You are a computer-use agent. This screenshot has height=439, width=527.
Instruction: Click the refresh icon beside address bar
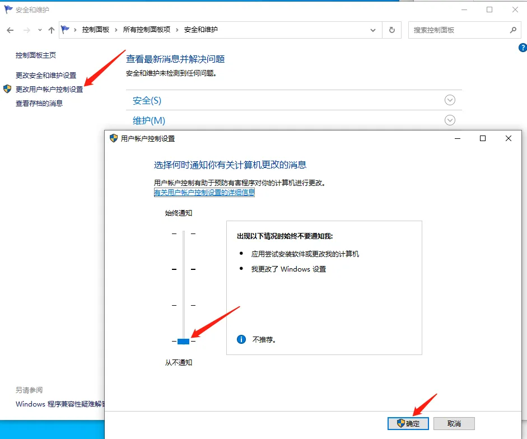click(x=391, y=30)
